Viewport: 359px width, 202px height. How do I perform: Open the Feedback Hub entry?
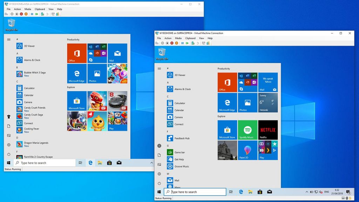click(x=181, y=138)
